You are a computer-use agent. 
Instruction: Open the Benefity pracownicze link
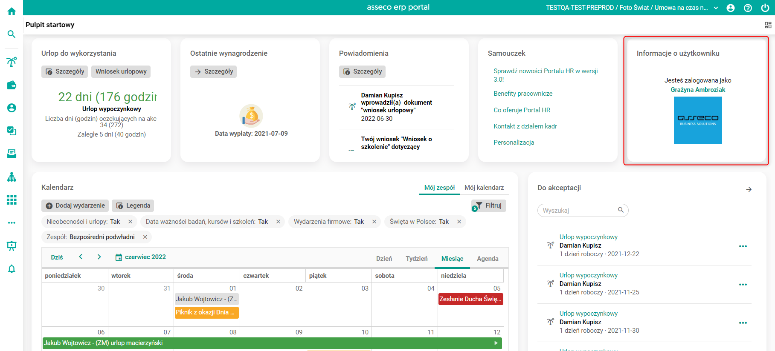click(x=523, y=94)
